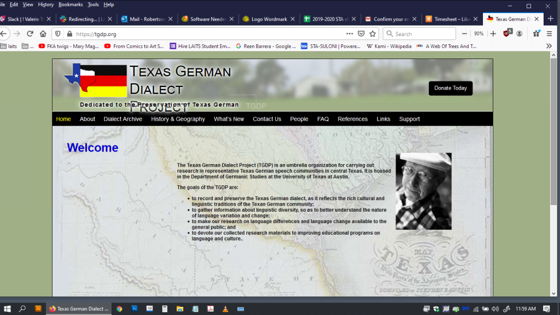This screenshot has height=315, width=560.
Task: Close the Texas German Dialect tab
Action: click(536, 19)
